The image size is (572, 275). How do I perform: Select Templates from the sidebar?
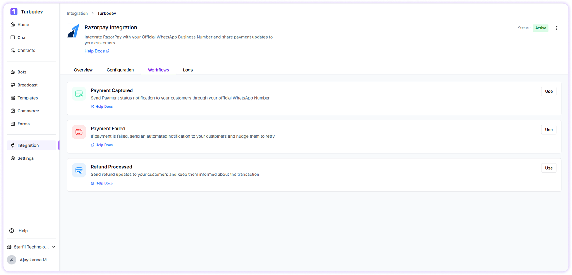[13, 98]
